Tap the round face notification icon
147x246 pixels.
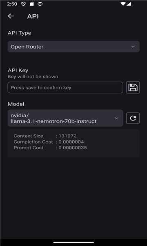click(x=40, y=4)
